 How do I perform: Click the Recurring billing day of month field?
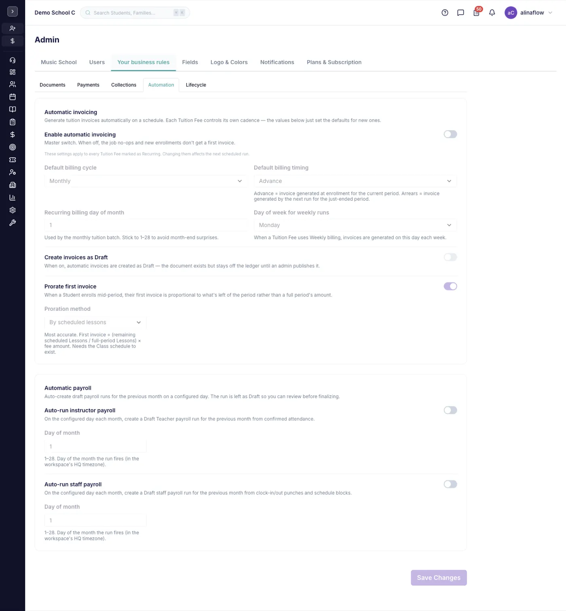(x=146, y=225)
